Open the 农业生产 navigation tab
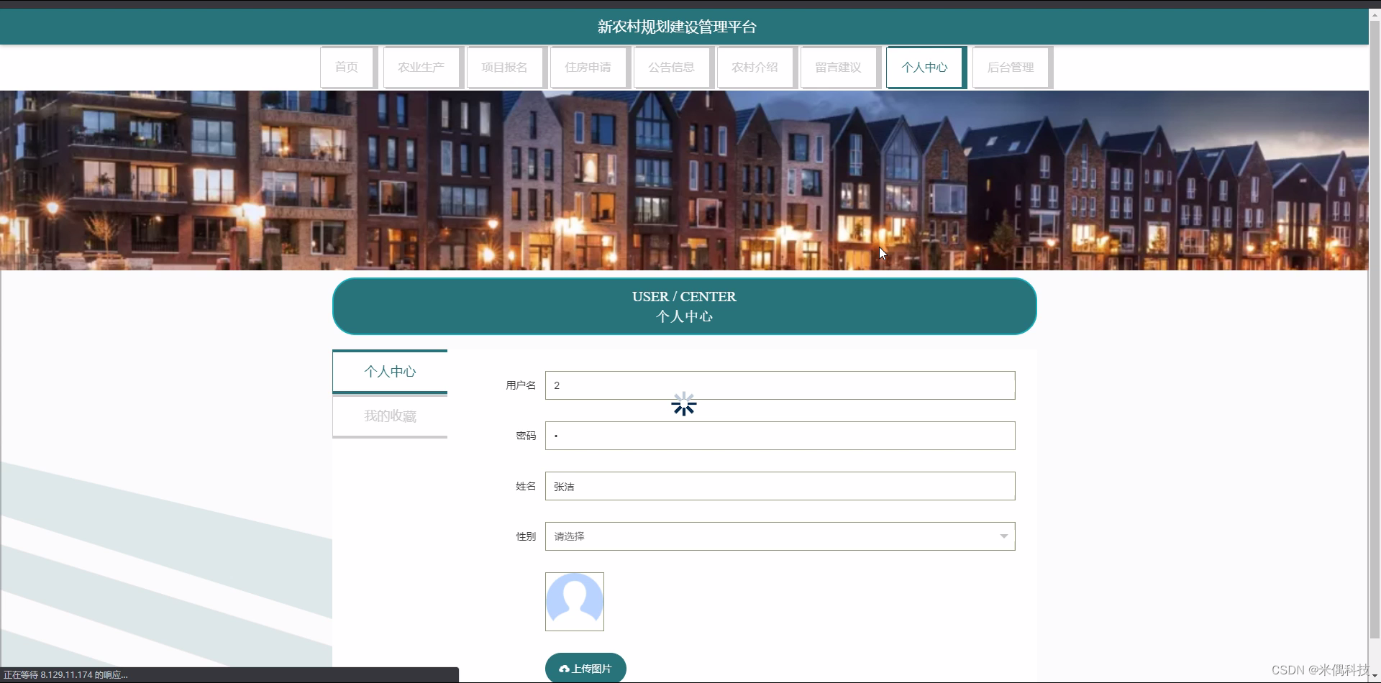Viewport: 1381px width, 683px height. (422, 68)
